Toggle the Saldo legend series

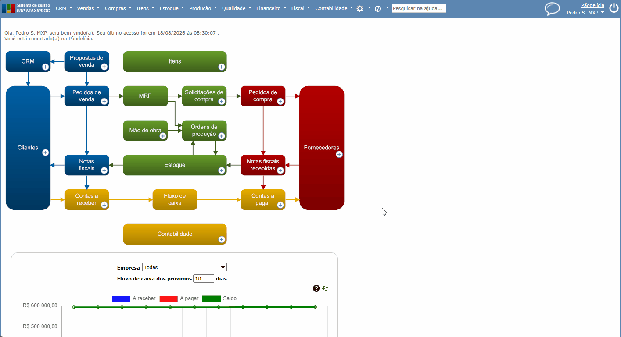pos(219,298)
